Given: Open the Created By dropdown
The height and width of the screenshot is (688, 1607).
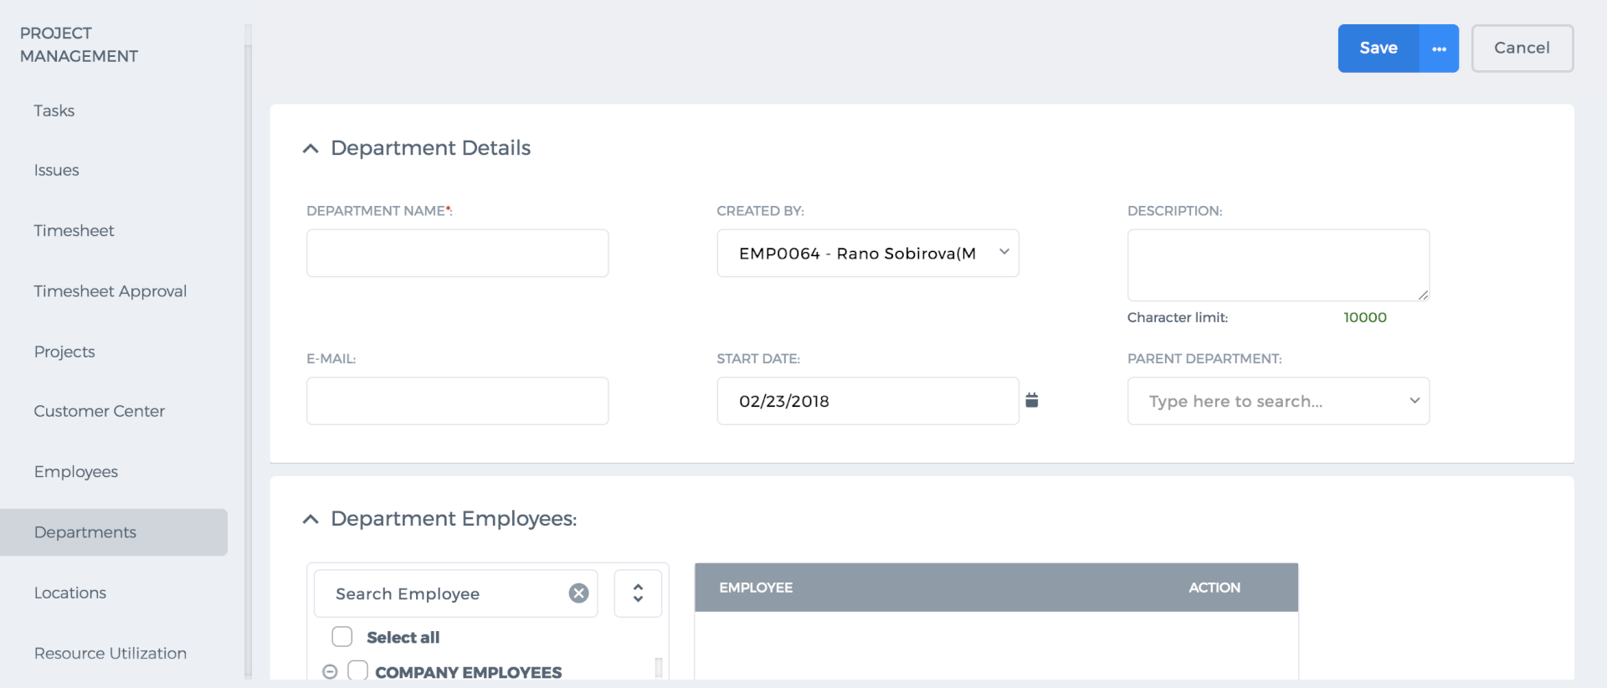Looking at the screenshot, I should [x=868, y=253].
